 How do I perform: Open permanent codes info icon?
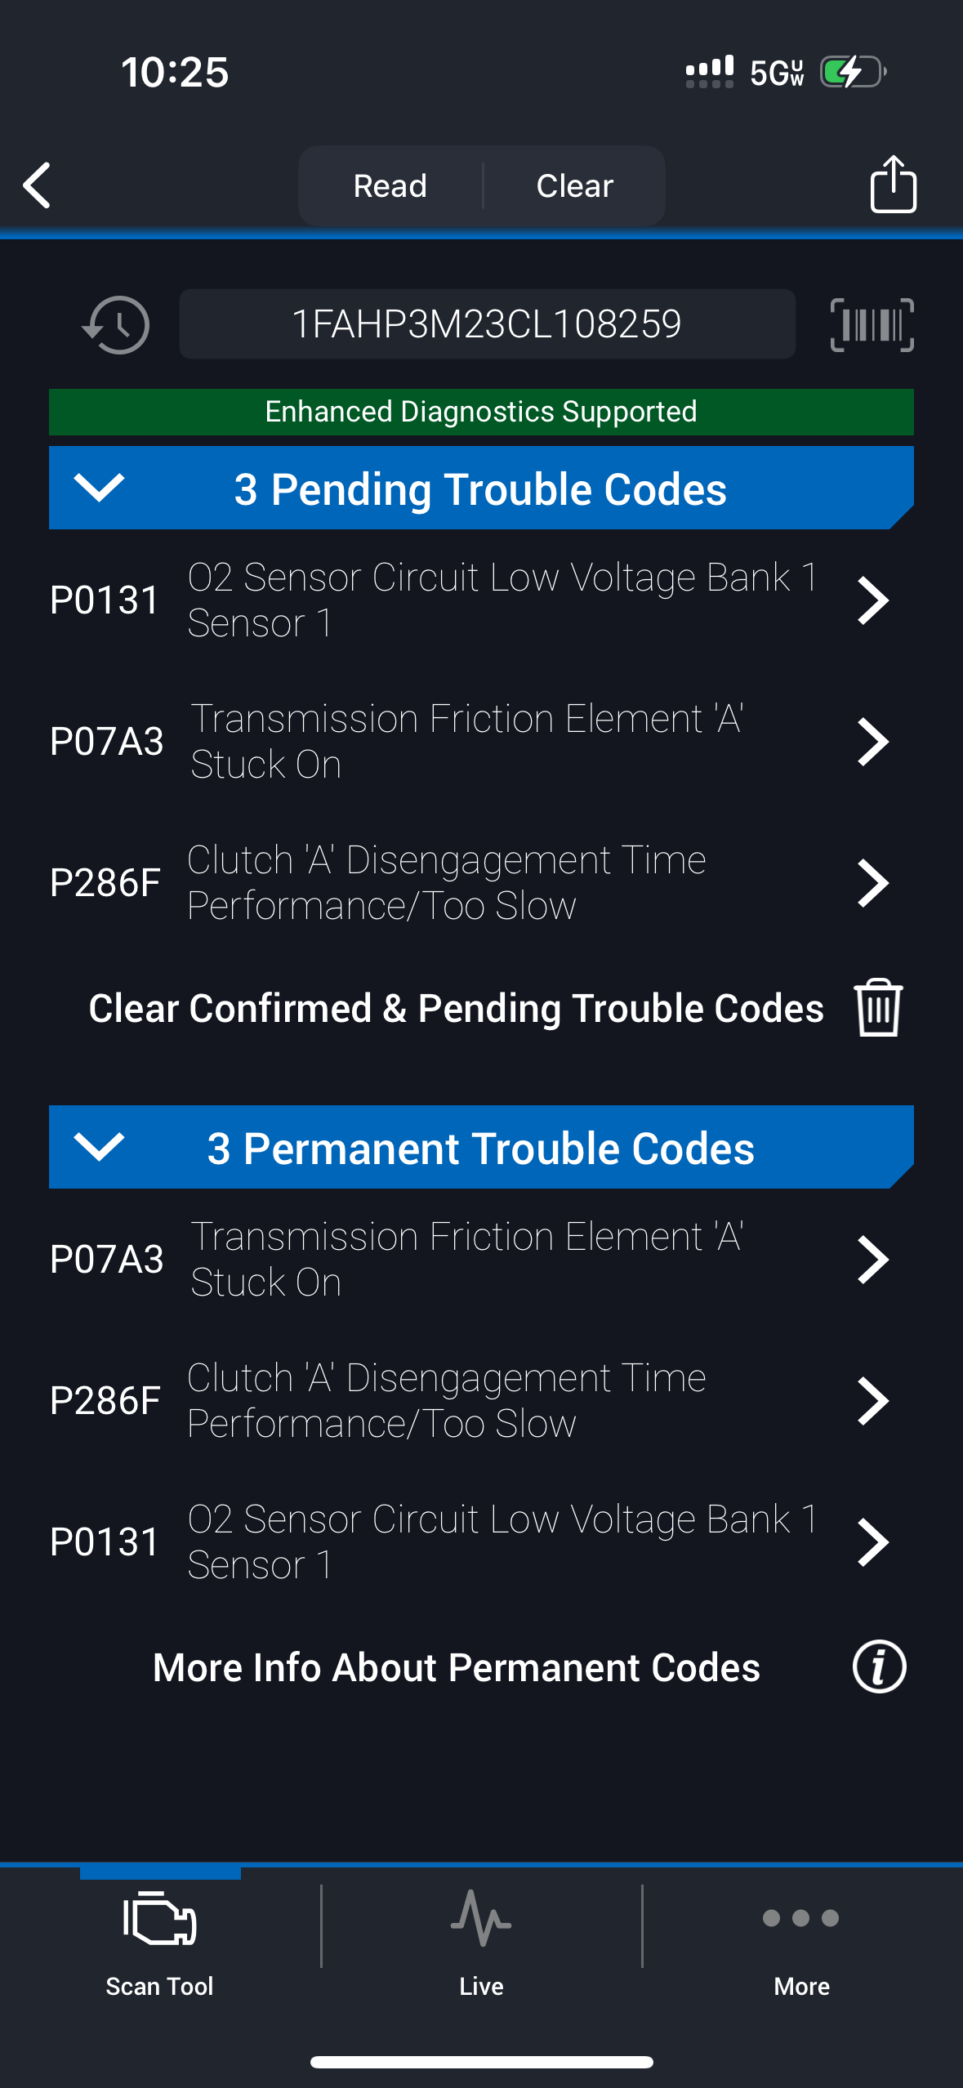879,1666
